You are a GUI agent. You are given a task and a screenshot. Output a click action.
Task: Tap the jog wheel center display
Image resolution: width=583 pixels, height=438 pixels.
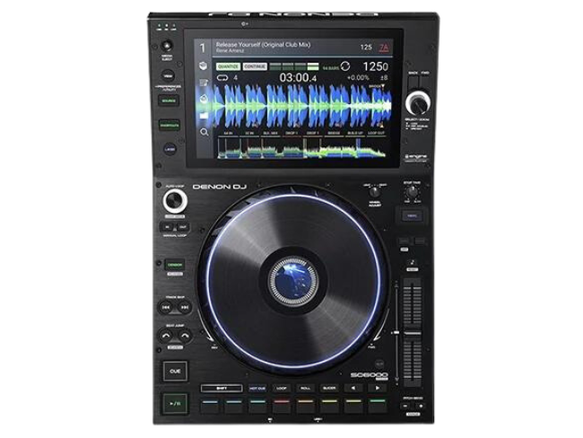(x=293, y=282)
